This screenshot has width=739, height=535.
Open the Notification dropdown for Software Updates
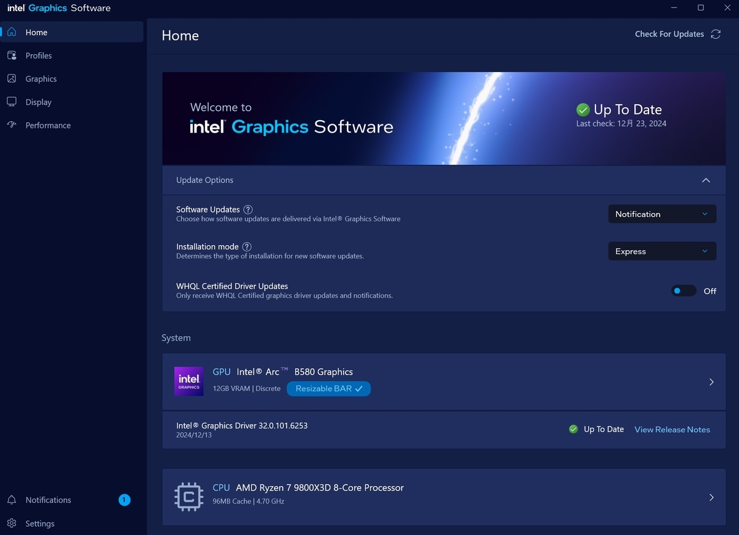pos(662,214)
